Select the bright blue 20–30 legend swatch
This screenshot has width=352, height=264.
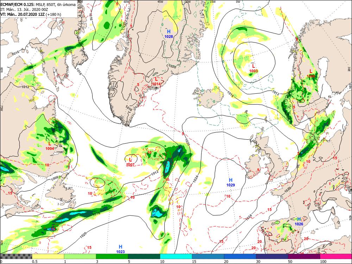click(240, 256)
